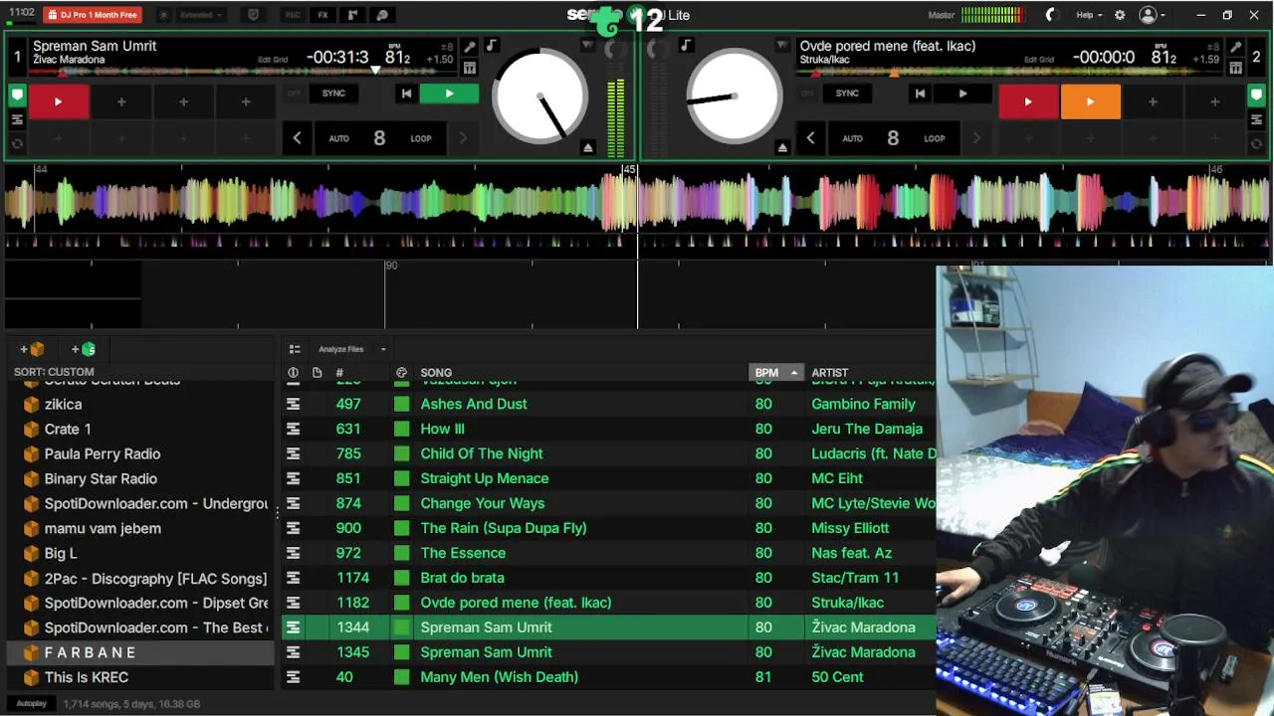The image size is (1274, 716).
Task: Trigger deck 2 orange cue point
Action: 1090,101
